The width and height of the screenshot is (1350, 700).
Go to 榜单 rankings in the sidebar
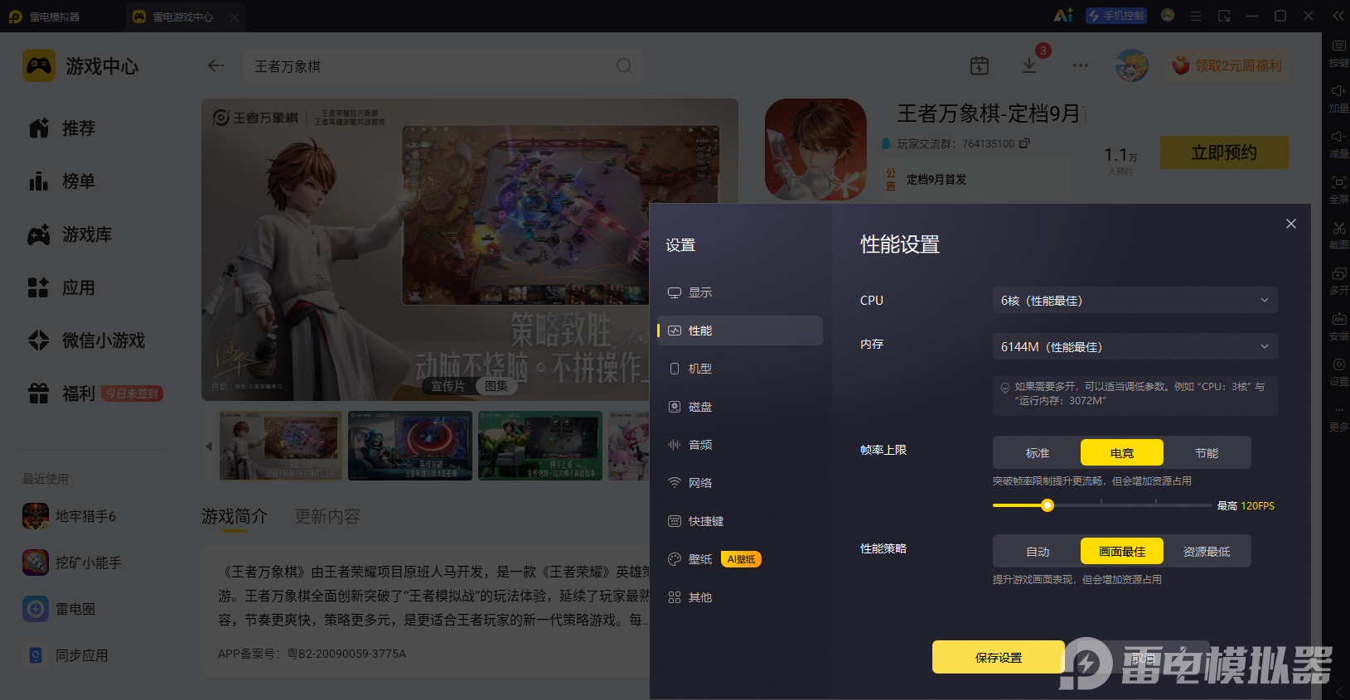point(63,181)
